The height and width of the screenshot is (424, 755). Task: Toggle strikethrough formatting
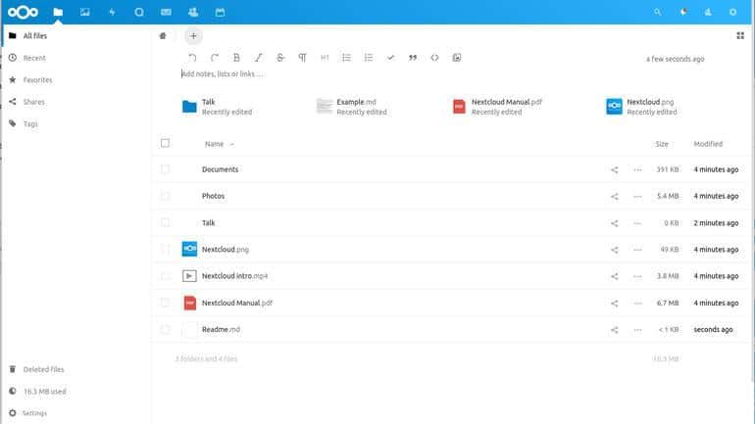point(280,58)
